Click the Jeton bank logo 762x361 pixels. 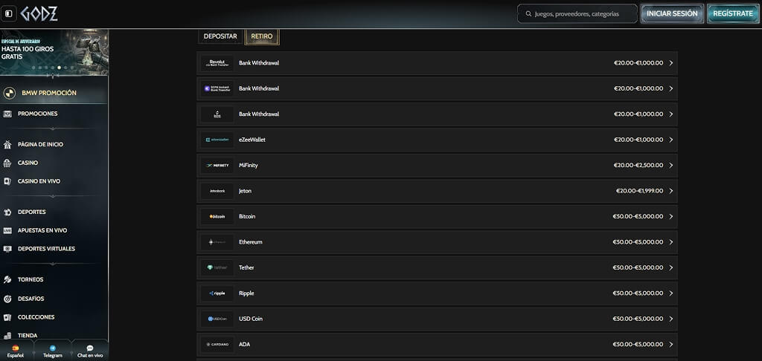point(217,191)
